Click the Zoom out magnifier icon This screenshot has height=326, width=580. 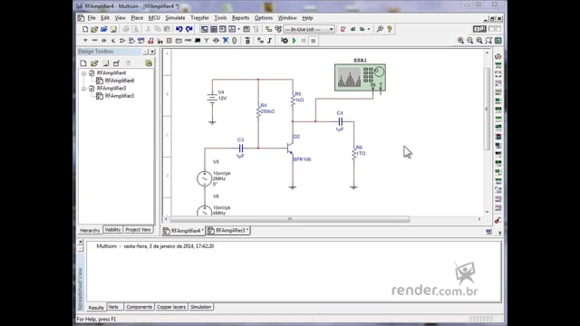(469, 41)
